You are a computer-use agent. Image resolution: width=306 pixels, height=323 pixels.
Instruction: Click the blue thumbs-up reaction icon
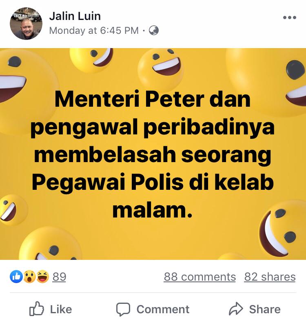point(16,277)
